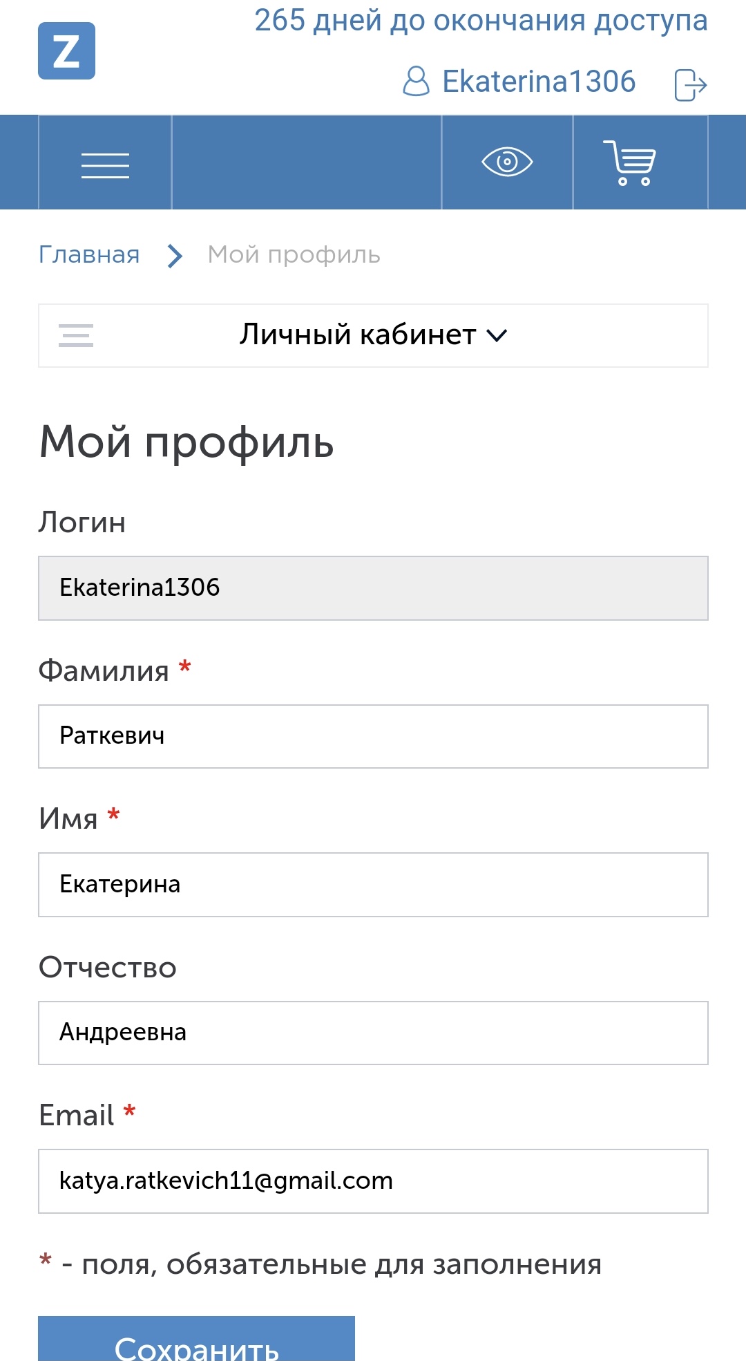Click the days remaining access notice
746x1361 pixels.
481,21
